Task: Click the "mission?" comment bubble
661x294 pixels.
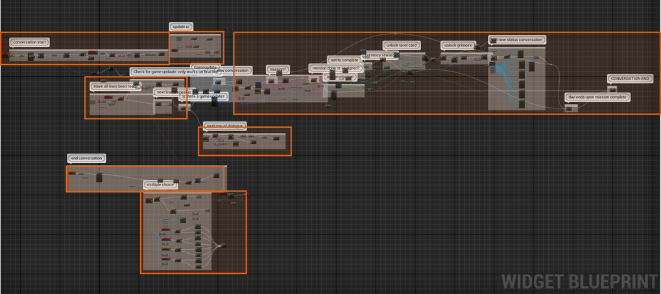Action: pyautogui.click(x=277, y=69)
